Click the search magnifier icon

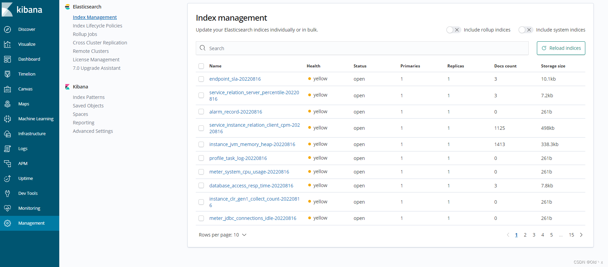[x=203, y=48]
